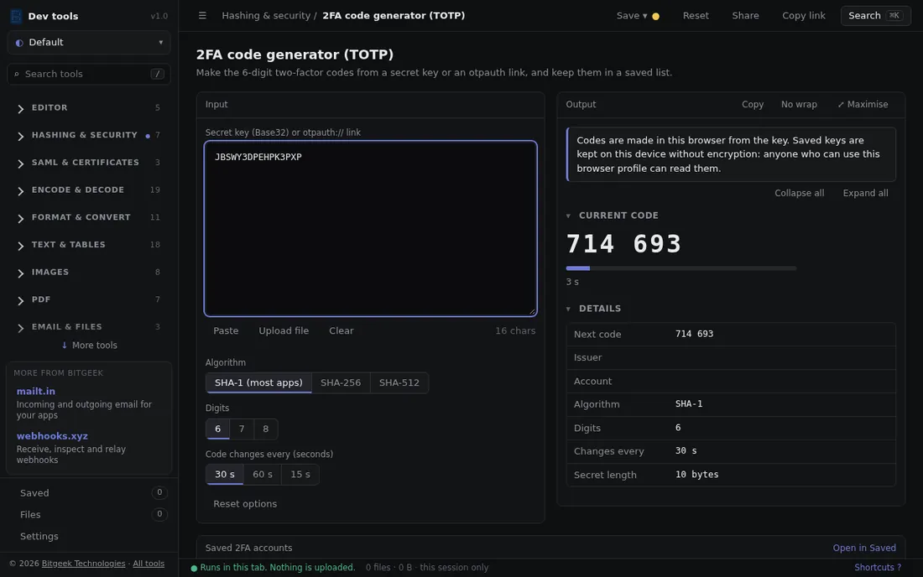This screenshot has width=923, height=577.
Task: Copy the output
Action: click(753, 104)
